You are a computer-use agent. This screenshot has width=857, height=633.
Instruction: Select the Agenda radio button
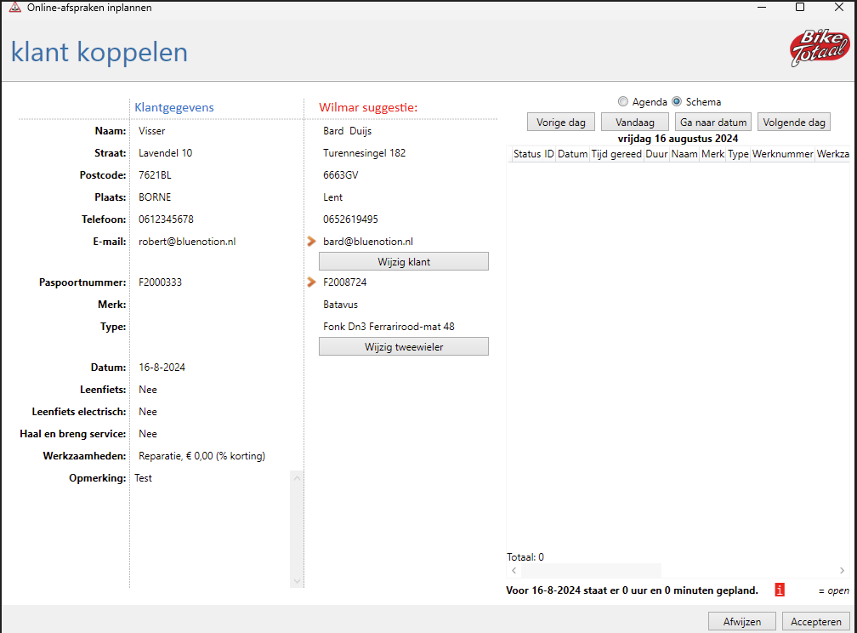(623, 102)
